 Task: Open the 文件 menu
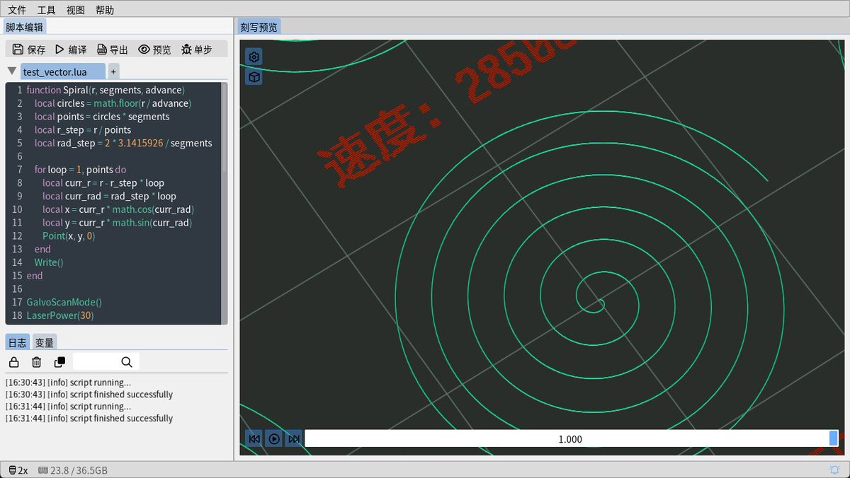(17, 10)
